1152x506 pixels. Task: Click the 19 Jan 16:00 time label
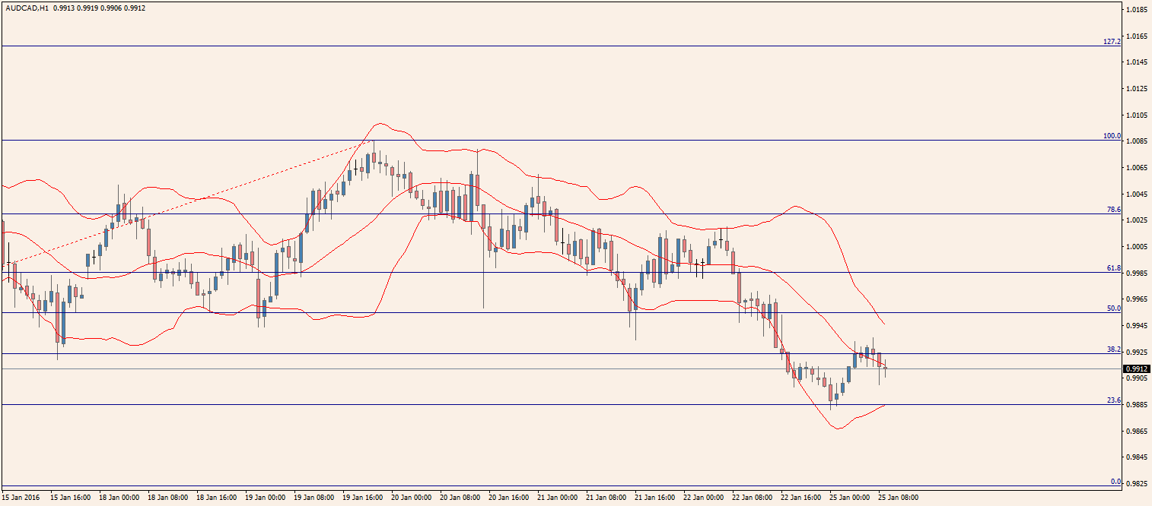tap(363, 498)
